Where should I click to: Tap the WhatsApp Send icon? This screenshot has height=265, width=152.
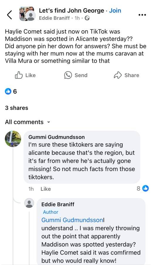tap(68, 75)
